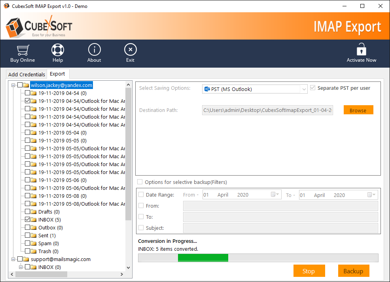Click the Browse button
This screenshot has width=390, height=282.
click(x=358, y=110)
